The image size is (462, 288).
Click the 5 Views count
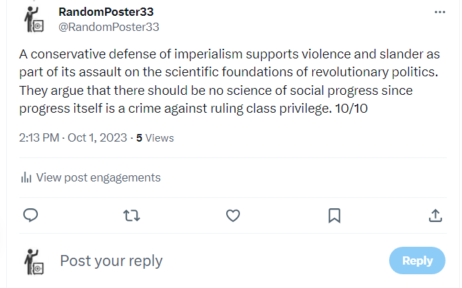pos(155,137)
